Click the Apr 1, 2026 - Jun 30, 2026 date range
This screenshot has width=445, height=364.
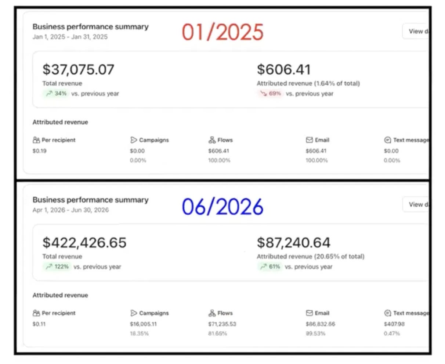pos(70,210)
